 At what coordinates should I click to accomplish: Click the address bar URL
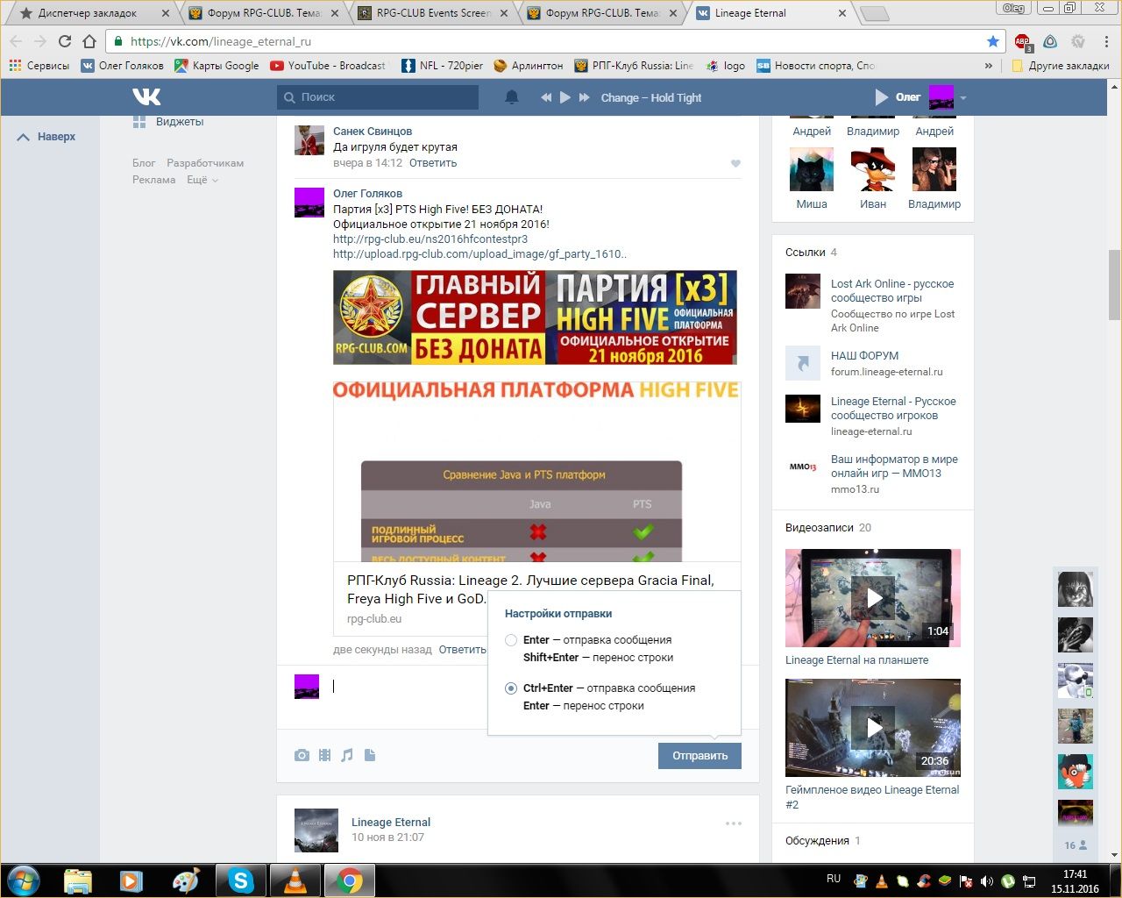tap(221, 41)
